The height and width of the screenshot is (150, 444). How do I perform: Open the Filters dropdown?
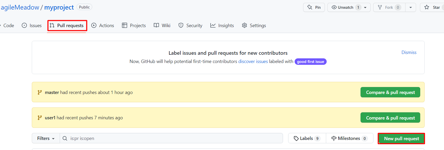point(46,138)
